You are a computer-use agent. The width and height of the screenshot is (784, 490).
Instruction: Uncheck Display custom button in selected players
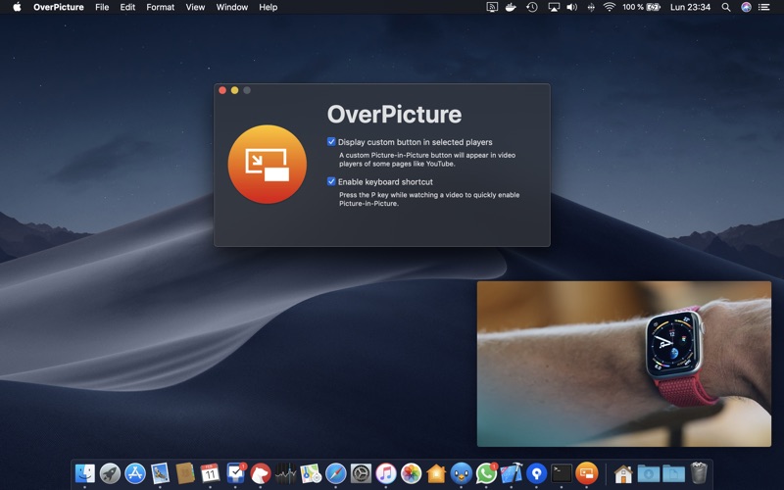(331, 141)
